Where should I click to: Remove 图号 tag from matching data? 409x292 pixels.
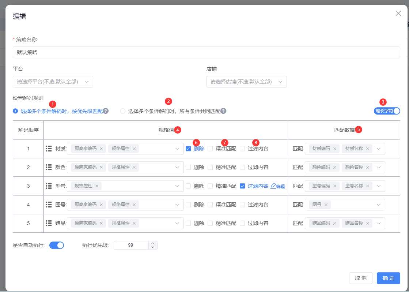click(x=326, y=205)
